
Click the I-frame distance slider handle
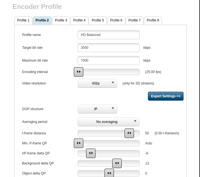[x=129, y=133]
